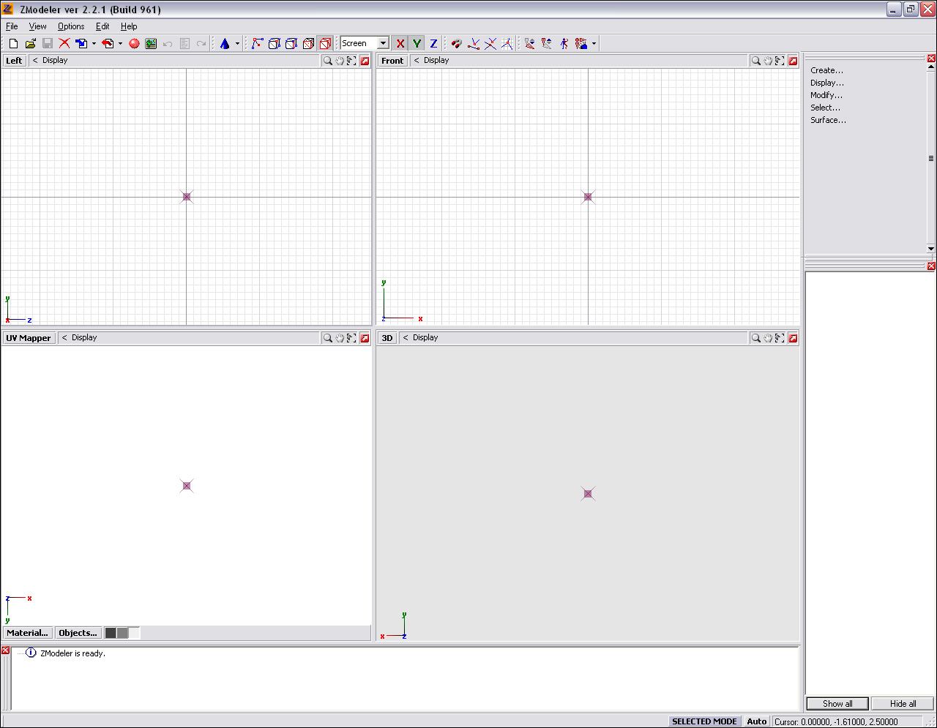Screen dimensions: 937x728
Task: Click the pan hand in UV Mapper viewport
Action: [340, 338]
